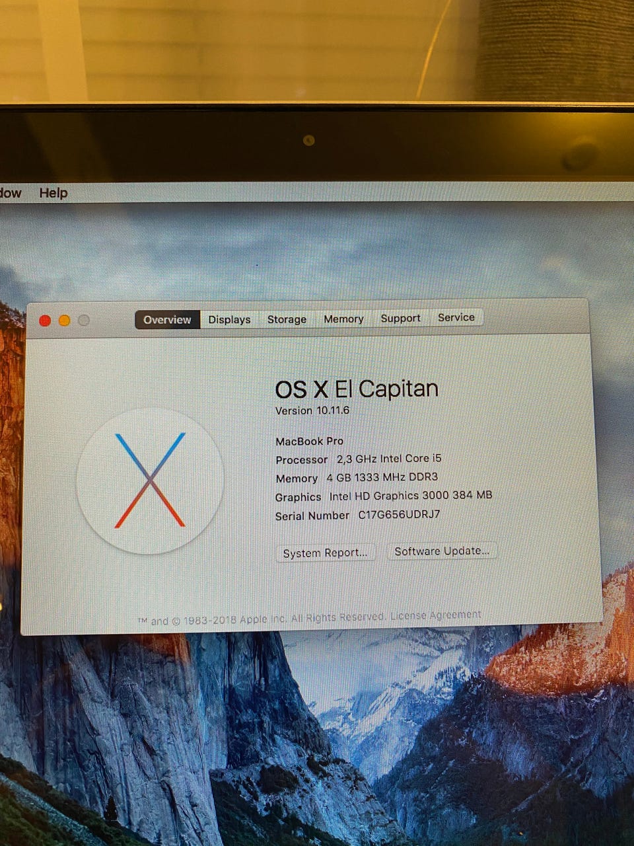
Task: Click the Software Update... button
Action: pyautogui.click(x=442, y=551)
